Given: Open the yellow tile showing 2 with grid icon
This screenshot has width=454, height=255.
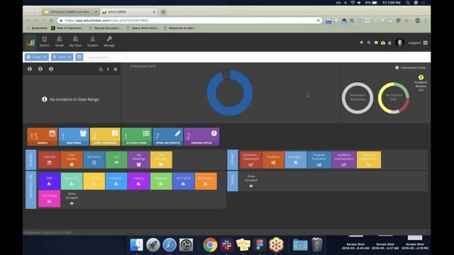Looking at the screenshot, I should [x=105, y=137].
